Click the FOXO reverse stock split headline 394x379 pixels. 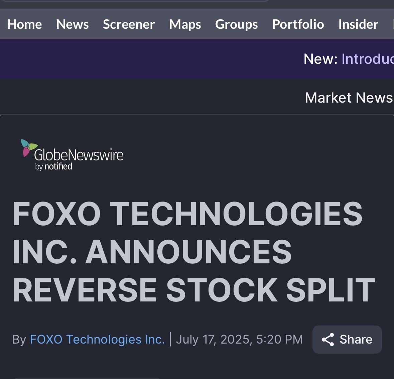194,252
